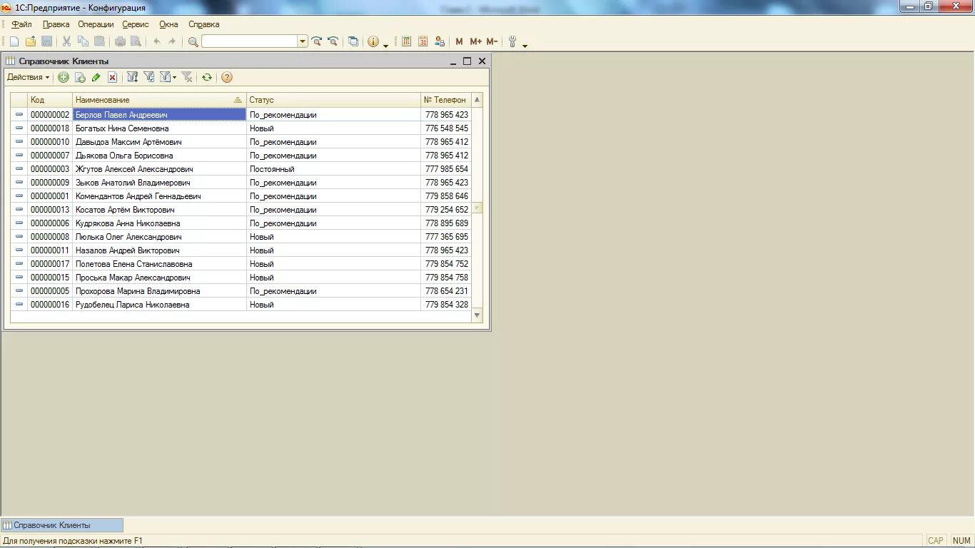Click the Print preview icon
This screenshot has width=975, height=548.
pos(136,42)
